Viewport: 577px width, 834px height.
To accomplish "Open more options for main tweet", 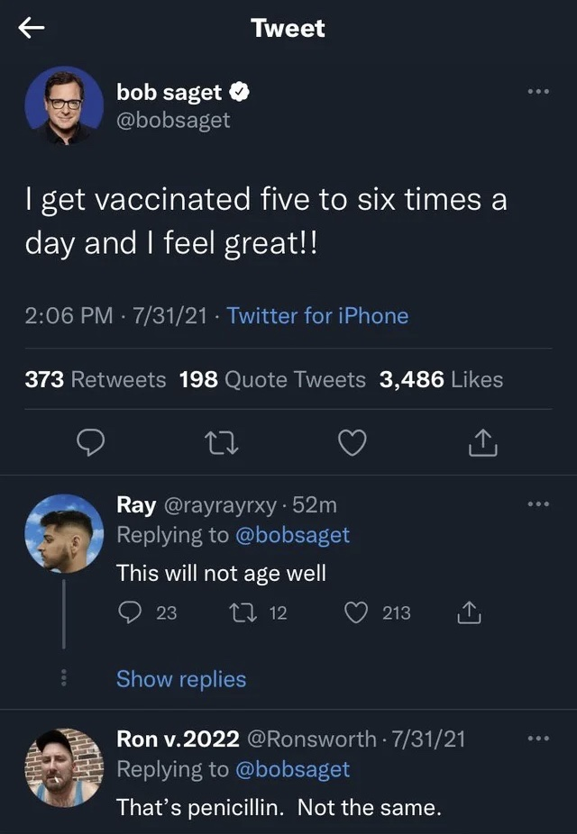I will 539,91.
